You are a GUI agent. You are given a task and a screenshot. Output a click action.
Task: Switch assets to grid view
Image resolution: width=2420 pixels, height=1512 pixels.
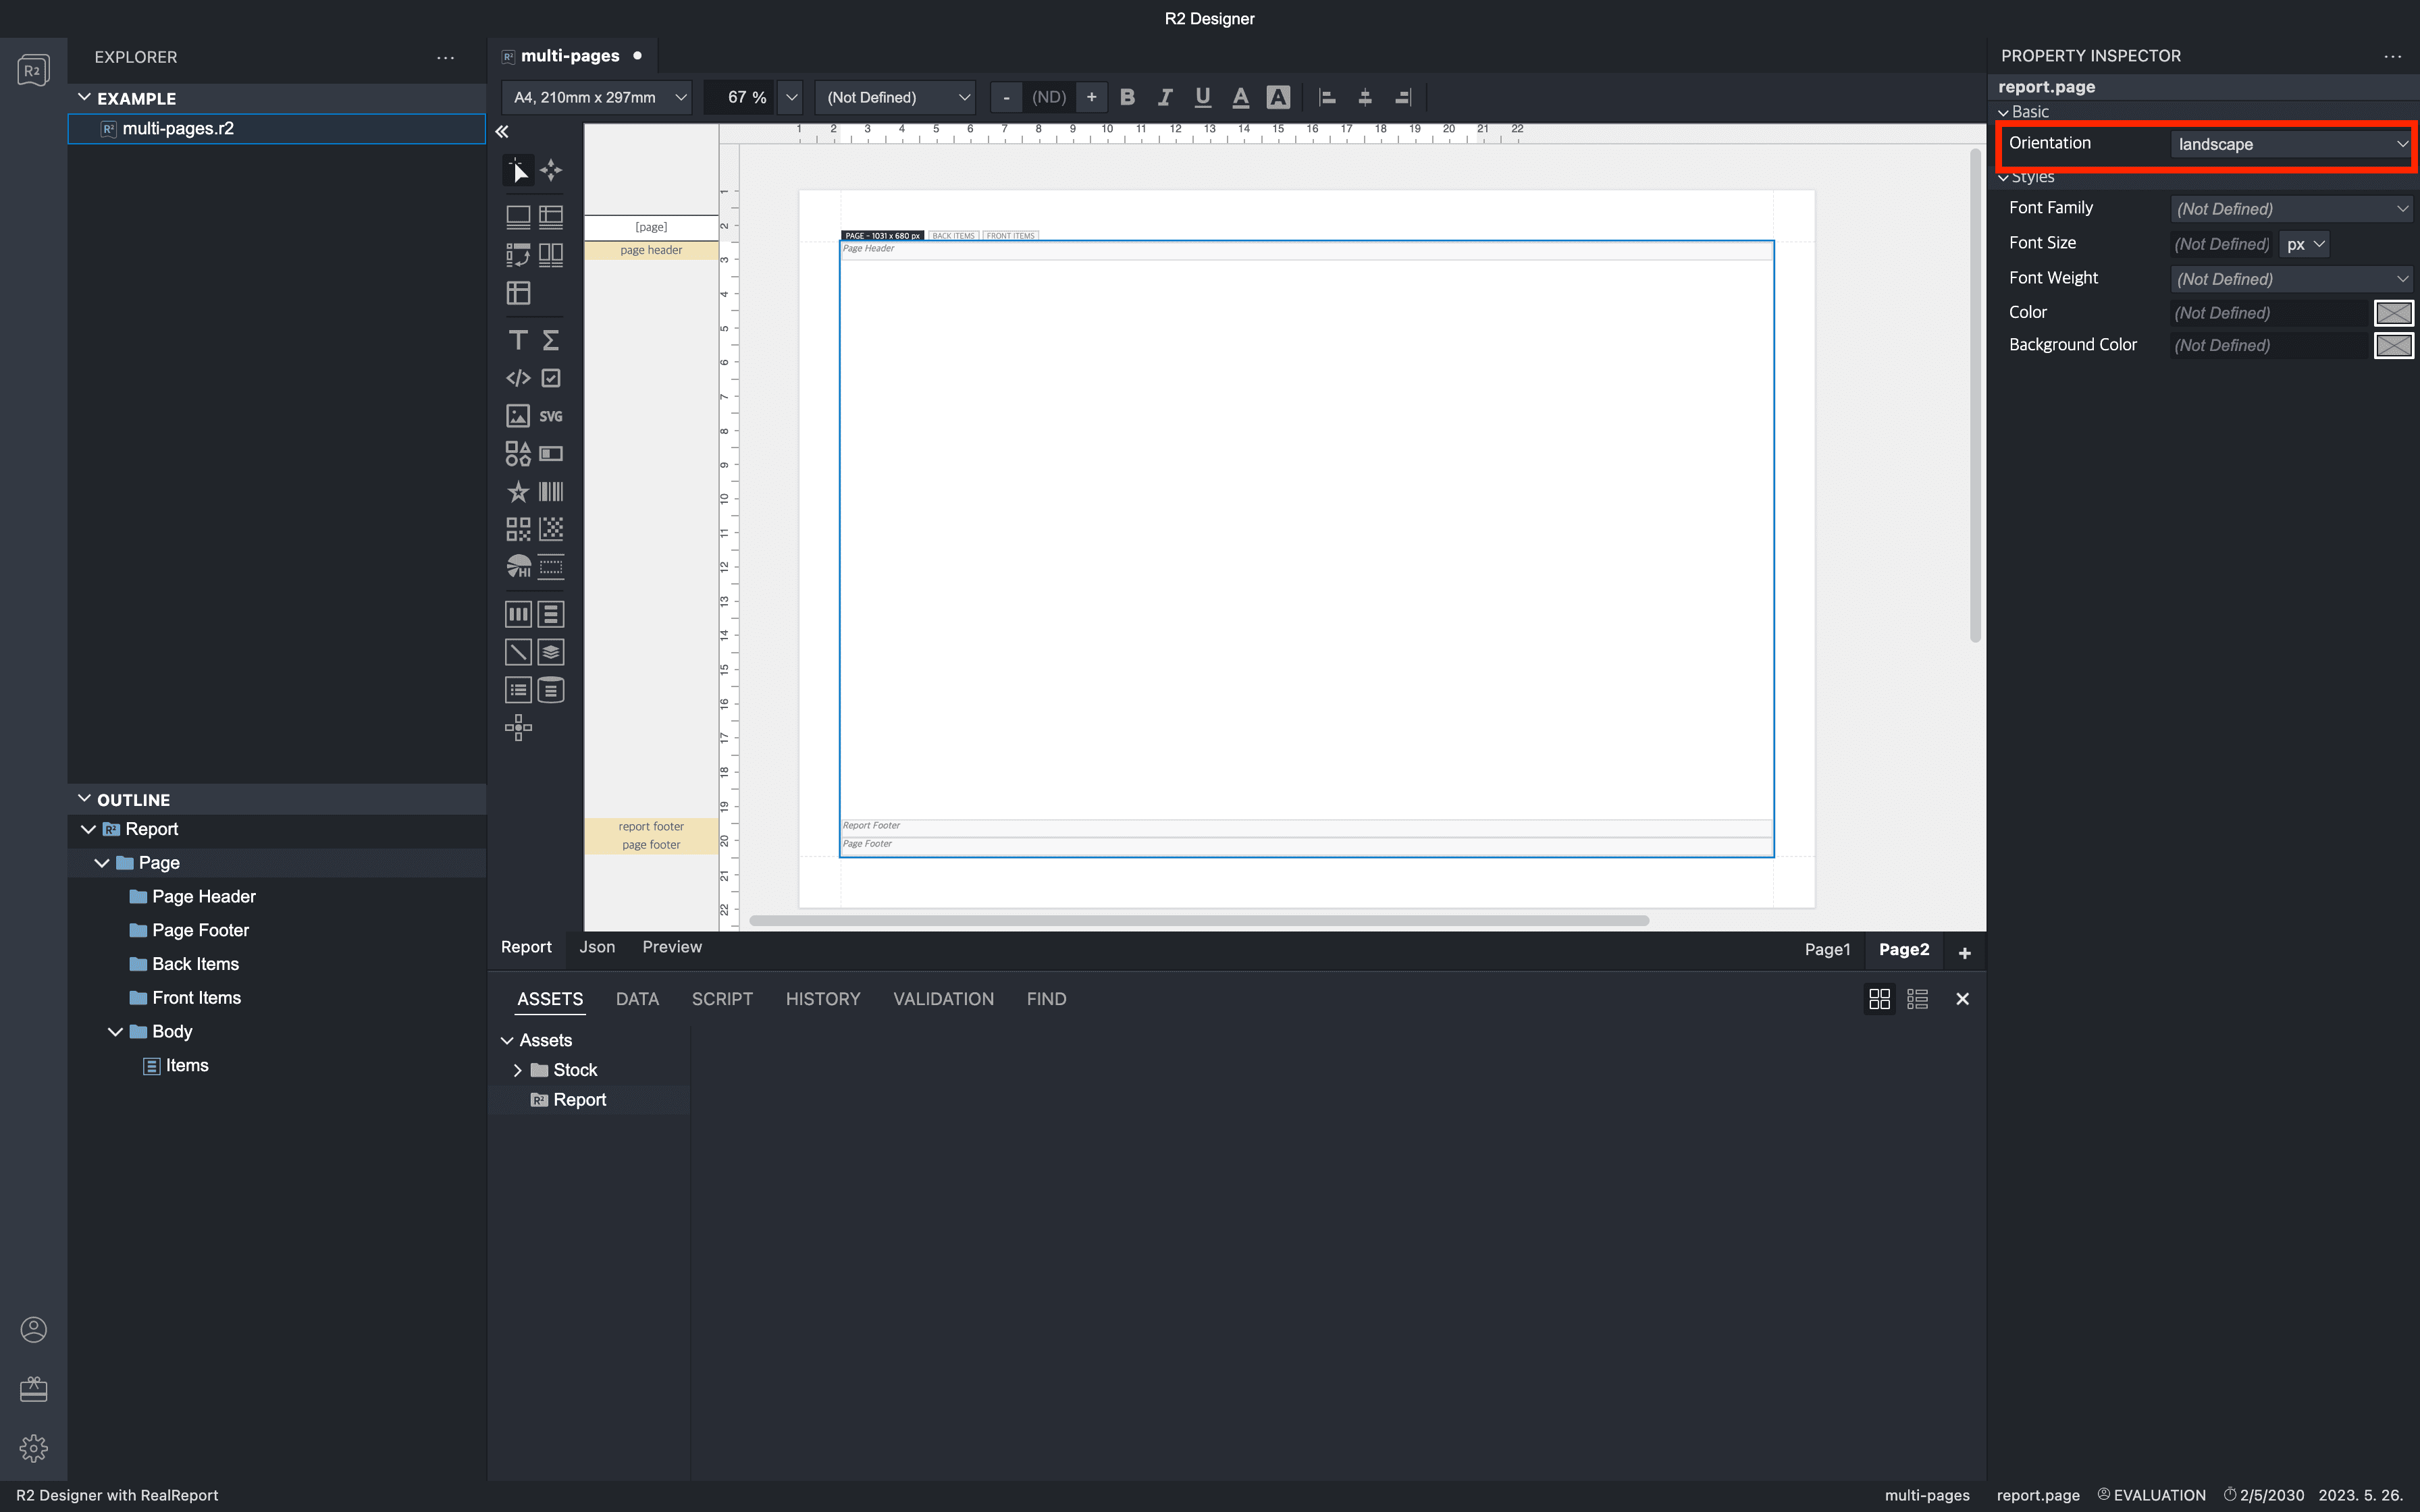(x=1879, y=999)
